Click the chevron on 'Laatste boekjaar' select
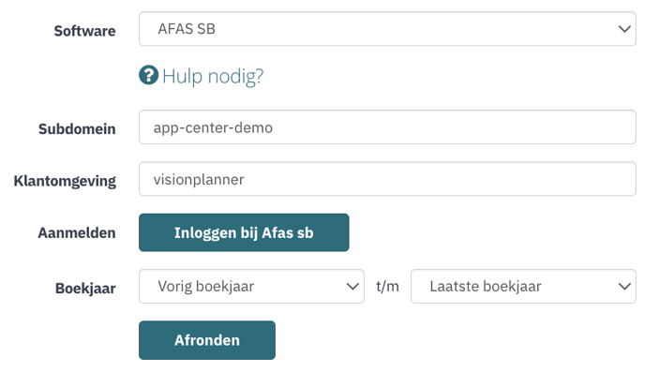This screenshot has height=372, width=645. [x=624, y=287]
